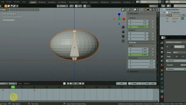Open the XYZ Euler rotation mode dropdown

point(142,43)
